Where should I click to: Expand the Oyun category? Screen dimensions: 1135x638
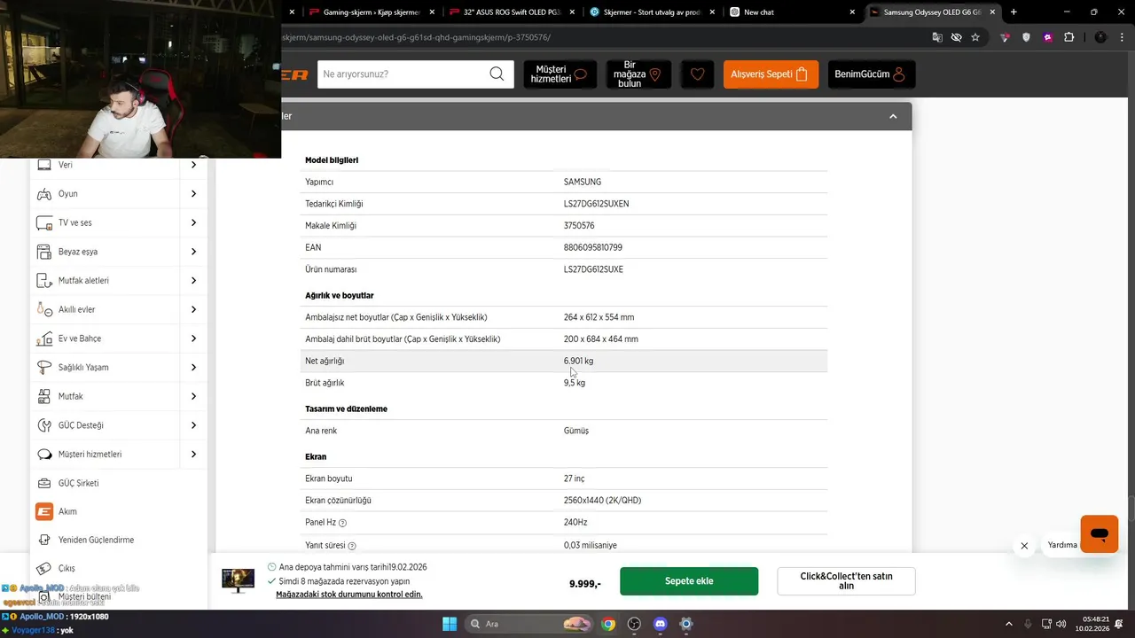click(x=193, y=194)
